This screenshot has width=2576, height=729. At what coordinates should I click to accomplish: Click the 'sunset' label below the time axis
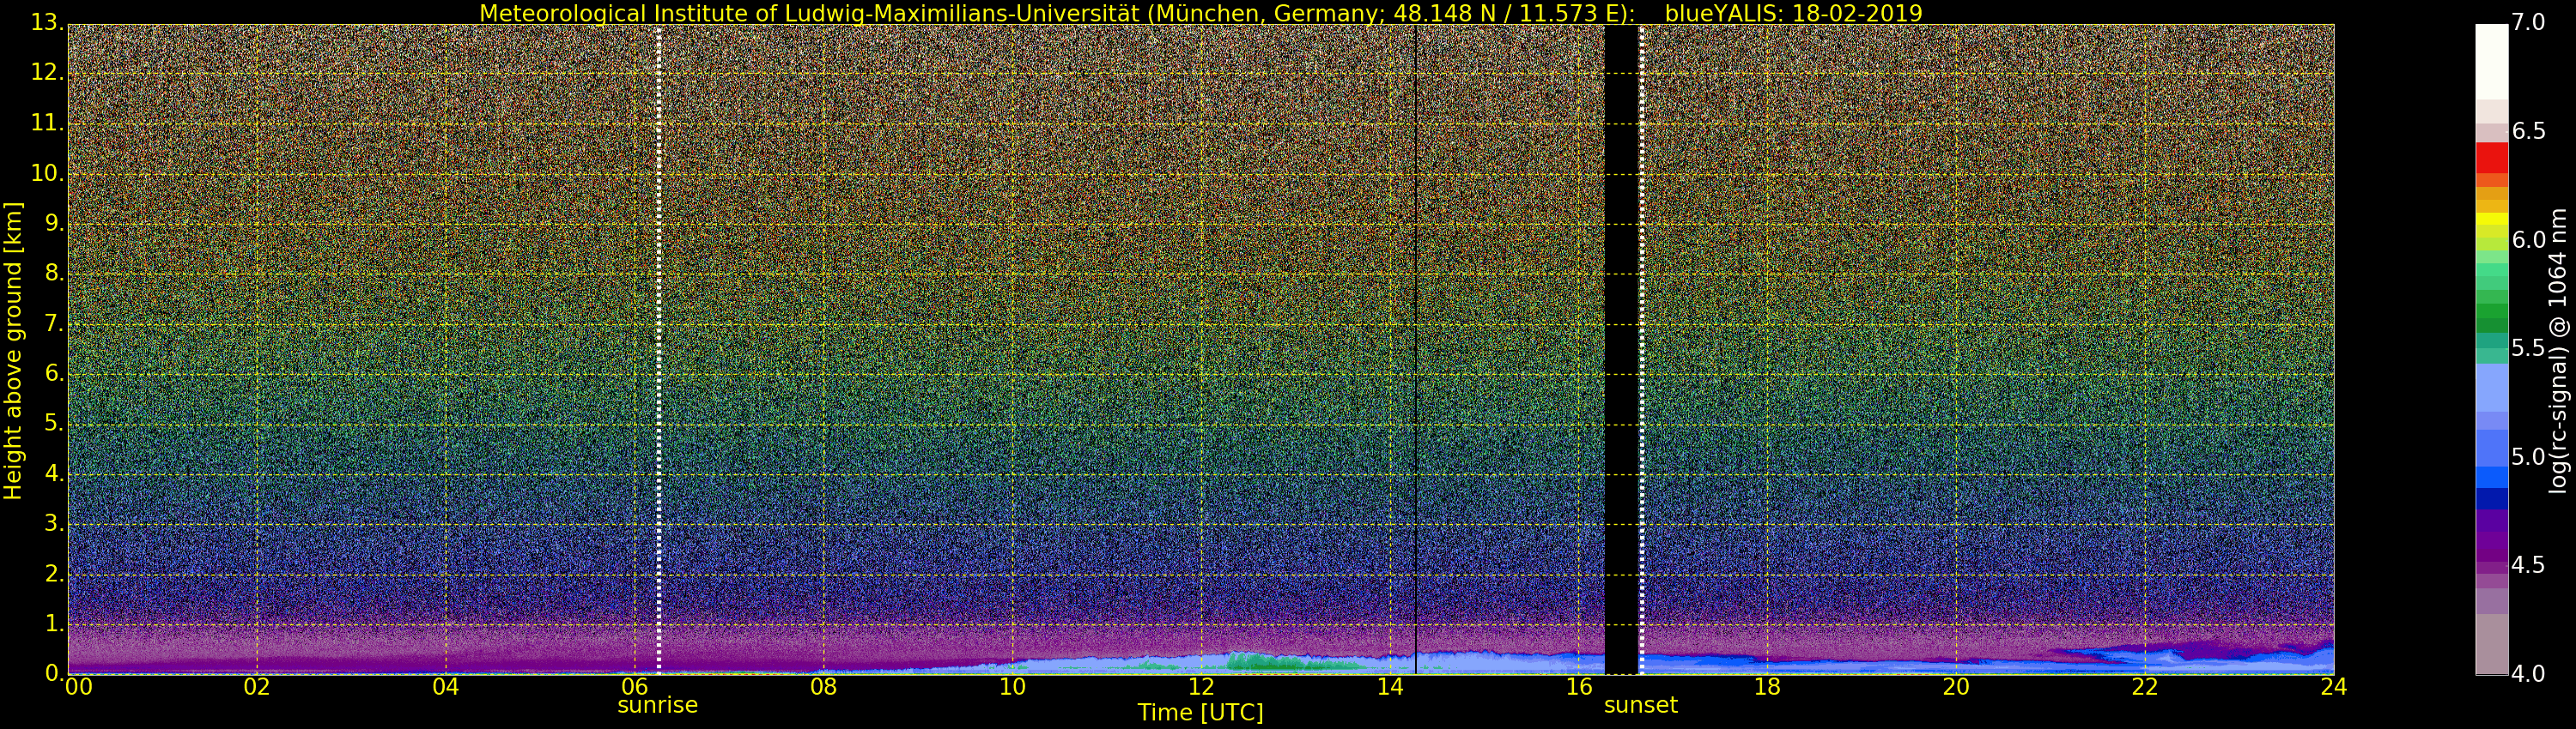1641,705
